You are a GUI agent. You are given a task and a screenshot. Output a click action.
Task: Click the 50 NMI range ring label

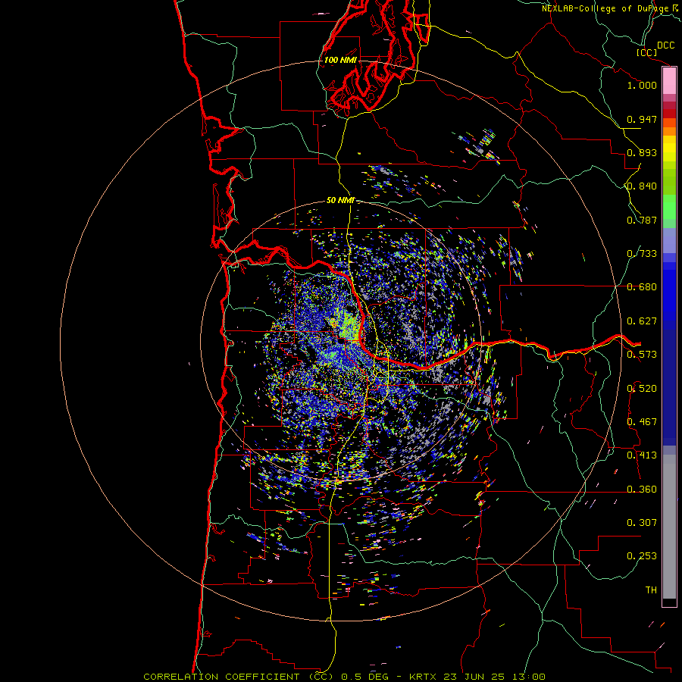(x=340, y=201)
